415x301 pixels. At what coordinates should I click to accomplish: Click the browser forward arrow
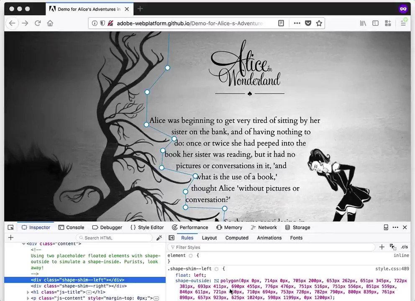tap(25, 23)
